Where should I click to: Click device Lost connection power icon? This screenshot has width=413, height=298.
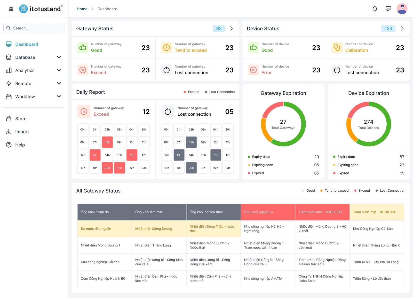point(337,70)
